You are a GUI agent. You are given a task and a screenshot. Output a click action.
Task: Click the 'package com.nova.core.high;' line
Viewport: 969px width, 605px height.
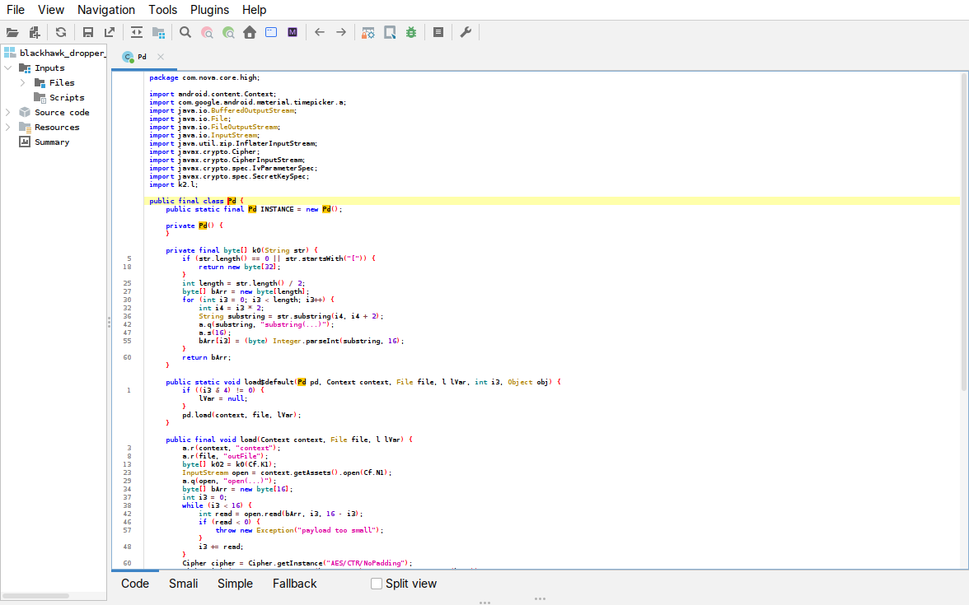(x=204, y=77)
